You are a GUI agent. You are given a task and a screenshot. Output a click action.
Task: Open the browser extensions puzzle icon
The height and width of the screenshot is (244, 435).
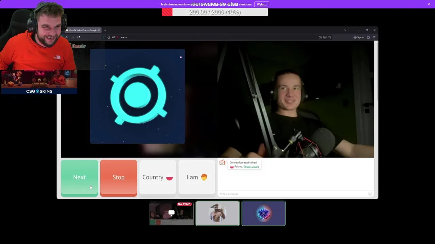pos(368,37)
